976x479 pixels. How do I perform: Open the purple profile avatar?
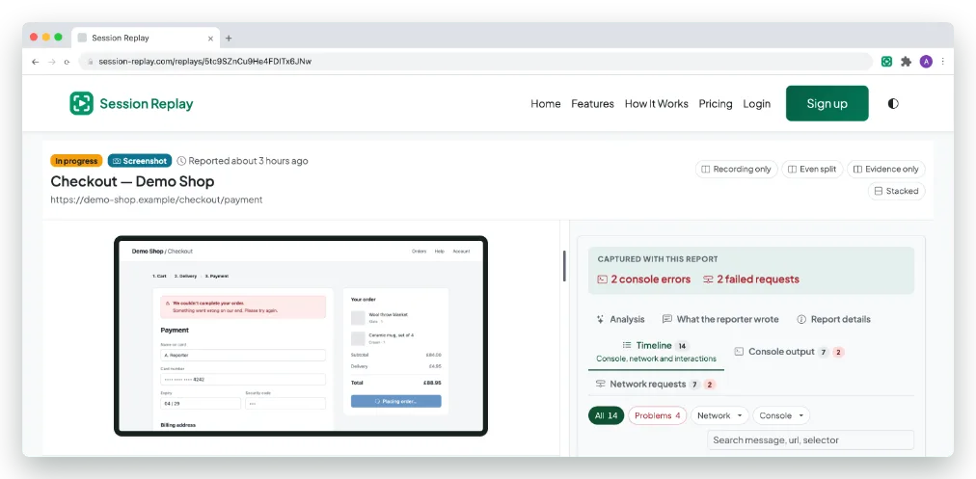tap(926, 62)
